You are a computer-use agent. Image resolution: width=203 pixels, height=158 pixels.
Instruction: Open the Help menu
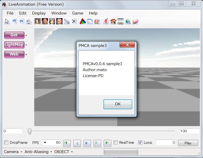tap(93, 13)
